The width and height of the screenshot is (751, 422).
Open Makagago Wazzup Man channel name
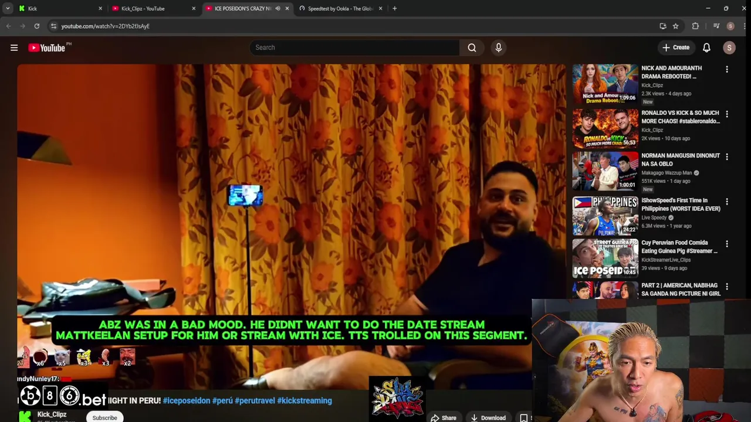click(x=667, y=173)
